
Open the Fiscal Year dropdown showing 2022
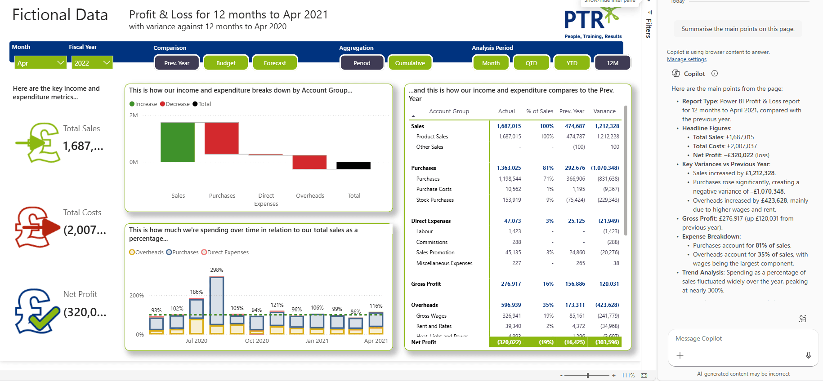pos(92,63)
